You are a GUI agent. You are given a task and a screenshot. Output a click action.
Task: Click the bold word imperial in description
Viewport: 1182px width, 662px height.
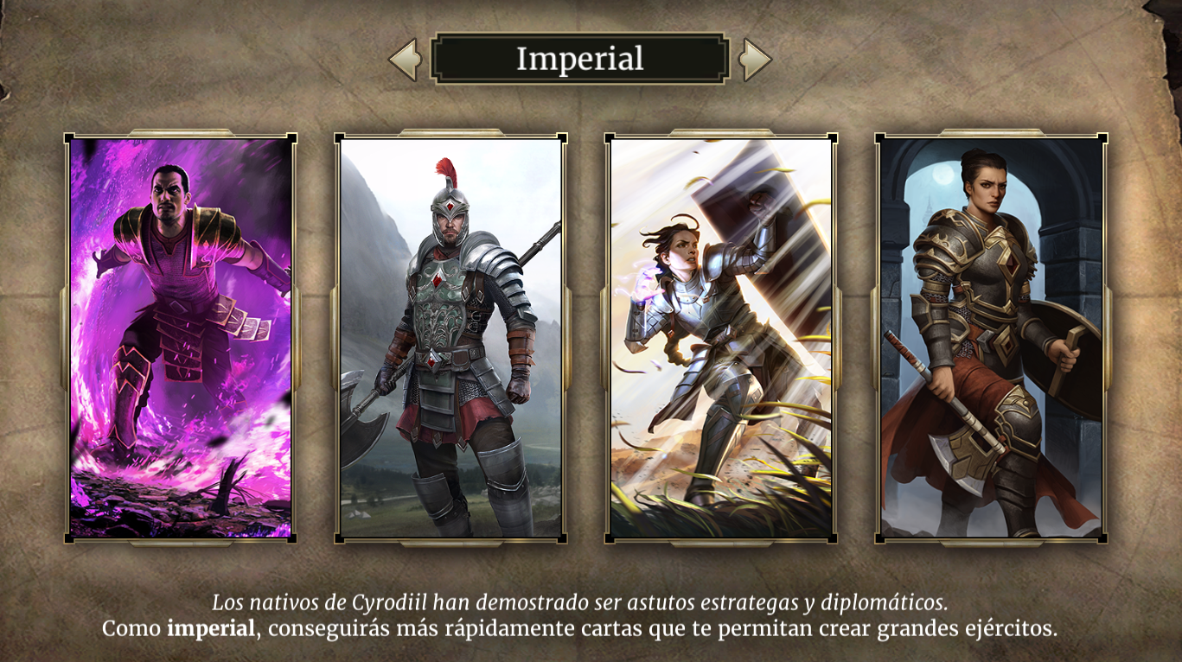click(x=212, y=628)
